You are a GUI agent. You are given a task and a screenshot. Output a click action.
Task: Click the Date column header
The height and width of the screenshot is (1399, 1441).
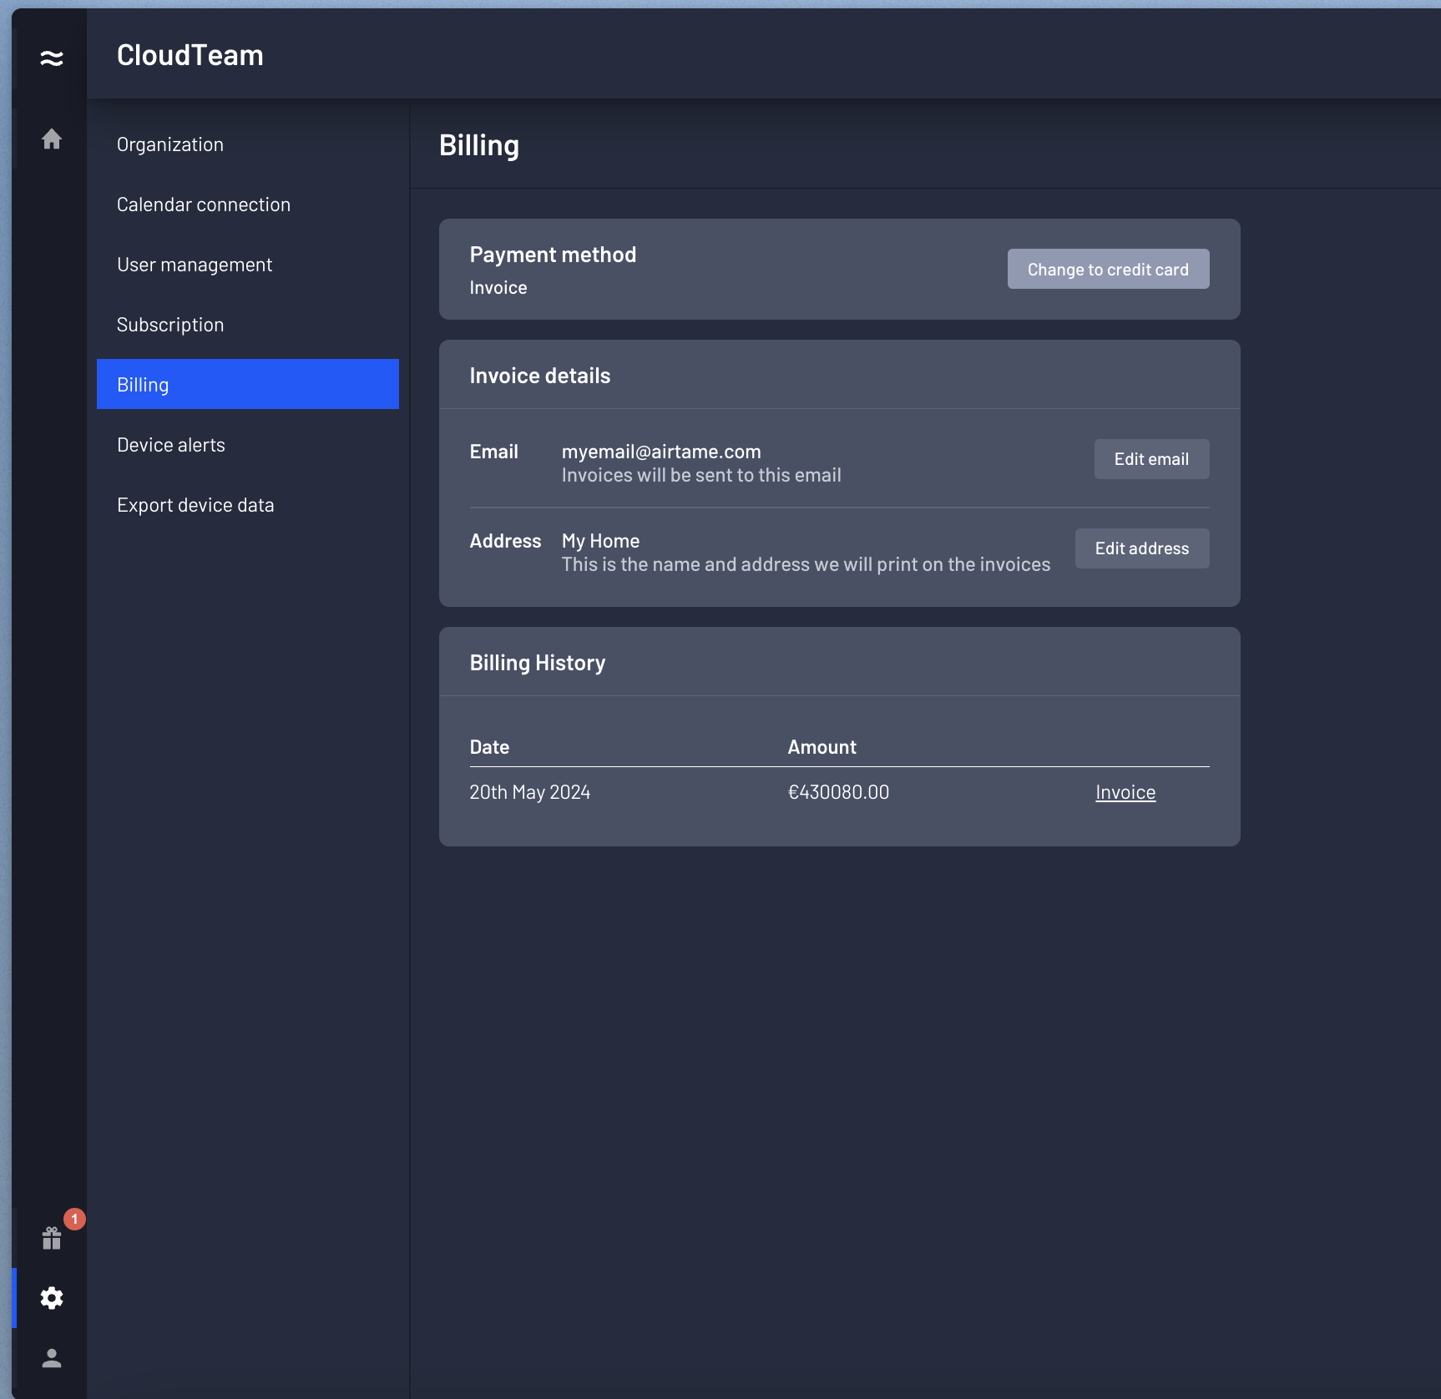489,747
